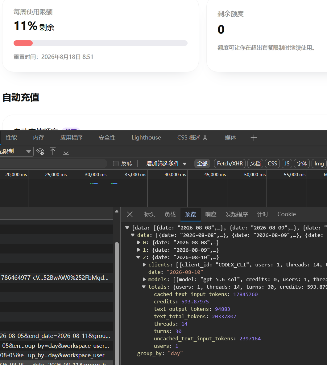The image size is (327, 365).
Task: Collapse the data array node
Action: [x=133, y=235]
